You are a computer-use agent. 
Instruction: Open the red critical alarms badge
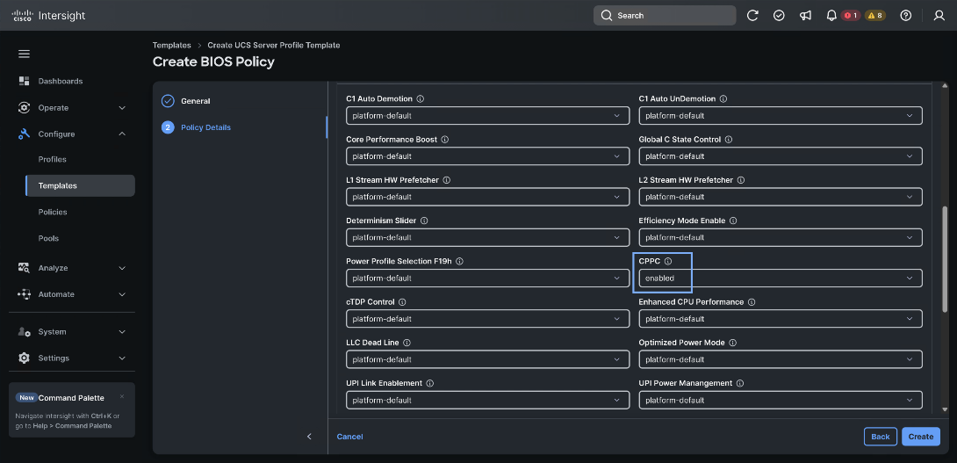[x=851, y=15]
